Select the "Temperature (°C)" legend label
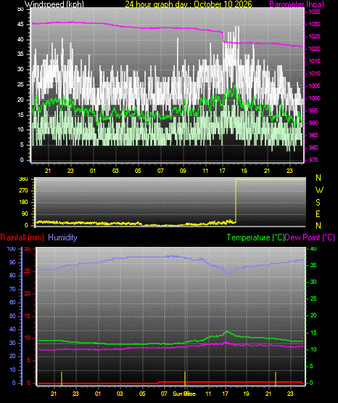338x403 pixels. click(x=255, y=237)
